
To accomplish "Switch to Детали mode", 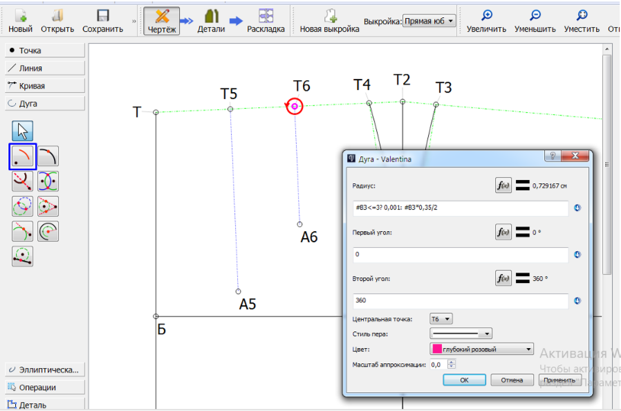I will pyautogui.click(x=211, y=21).
